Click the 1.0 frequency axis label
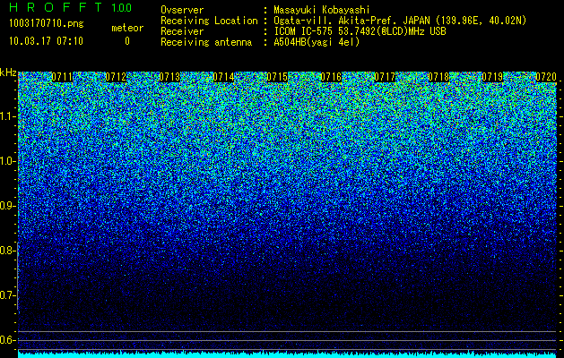The width and height of the screenshot is (564, 358). pos(7,161)
